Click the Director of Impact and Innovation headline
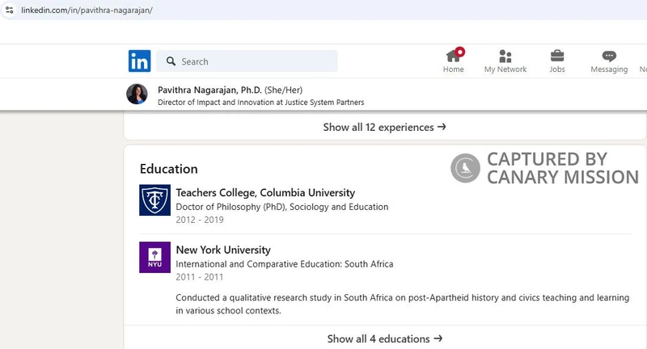The width and height of the screenshot is (647, 349). (x=260, y=102)
